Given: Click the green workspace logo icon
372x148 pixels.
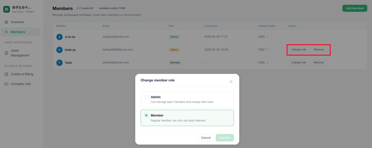Looking at the screenshot, I should pos(7,9).
